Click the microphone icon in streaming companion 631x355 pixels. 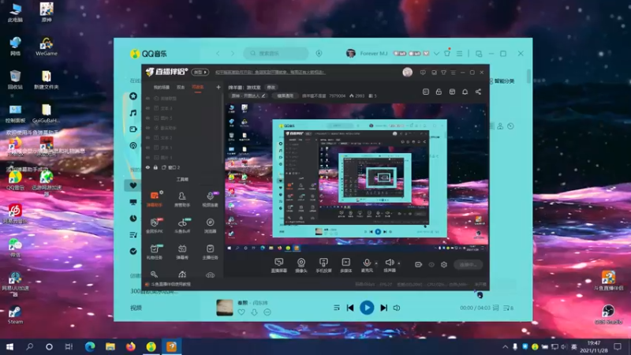tap(367, 263)
